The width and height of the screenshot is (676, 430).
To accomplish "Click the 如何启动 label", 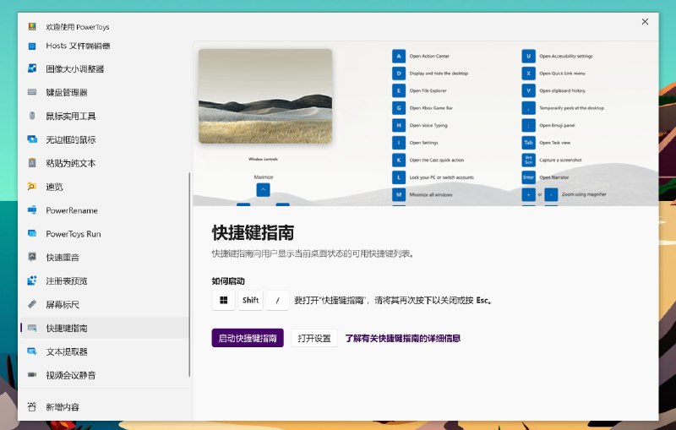I will [x=228, y=281].
